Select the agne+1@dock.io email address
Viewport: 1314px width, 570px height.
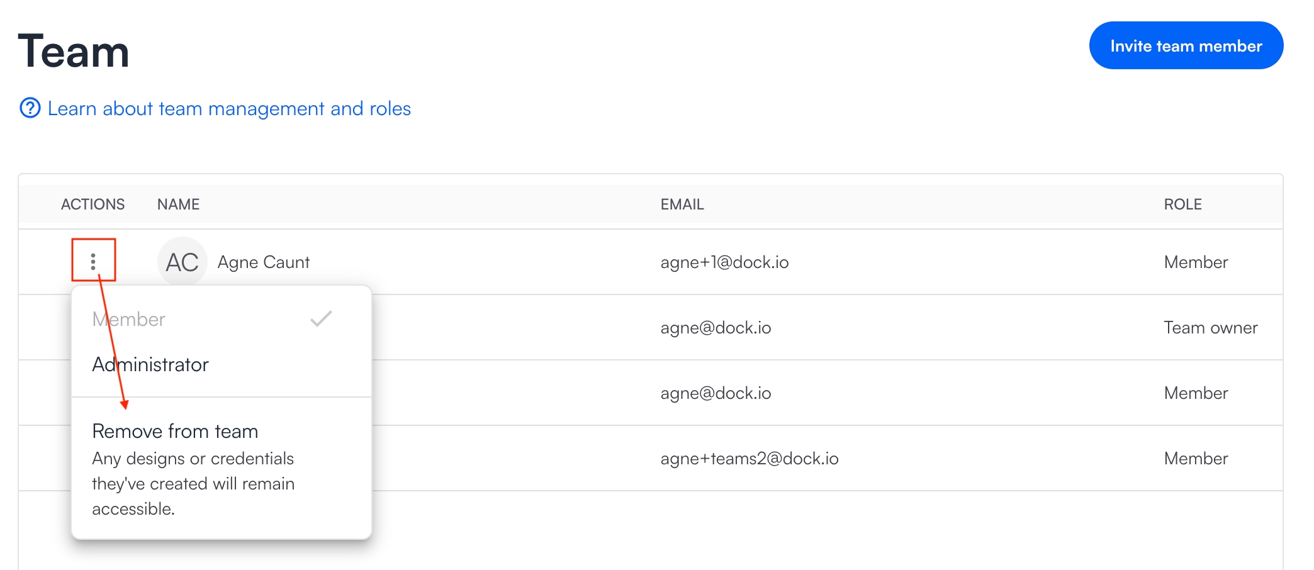point(724,262)
